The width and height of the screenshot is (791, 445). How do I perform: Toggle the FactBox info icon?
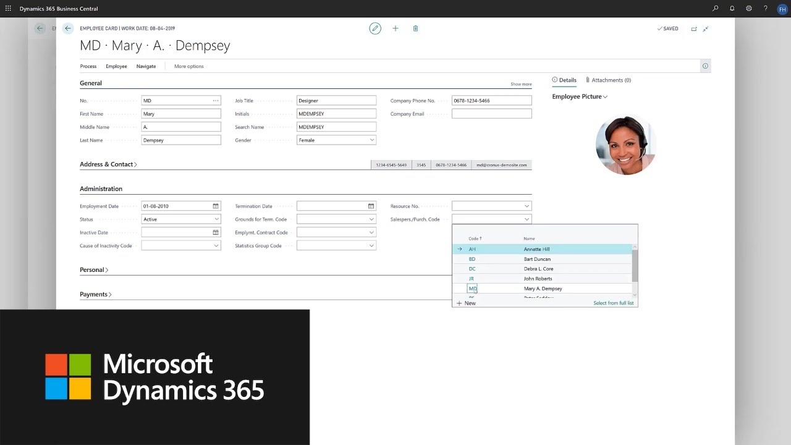(705, 66)
